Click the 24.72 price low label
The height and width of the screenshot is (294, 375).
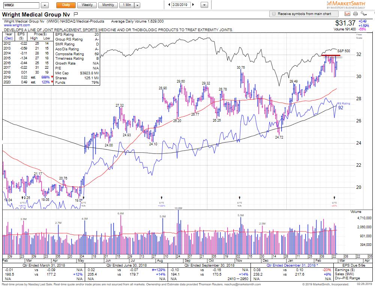[x=279, y=137]
